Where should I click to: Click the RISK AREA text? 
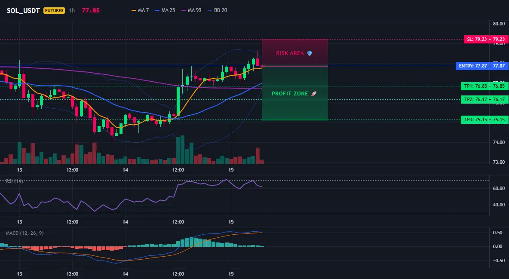coord(290,53)
